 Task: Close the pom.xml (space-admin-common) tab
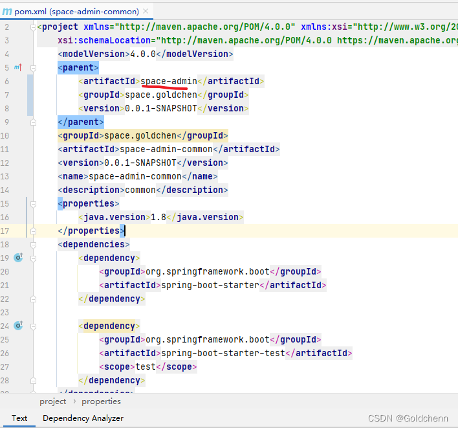[x=146, y=12]
